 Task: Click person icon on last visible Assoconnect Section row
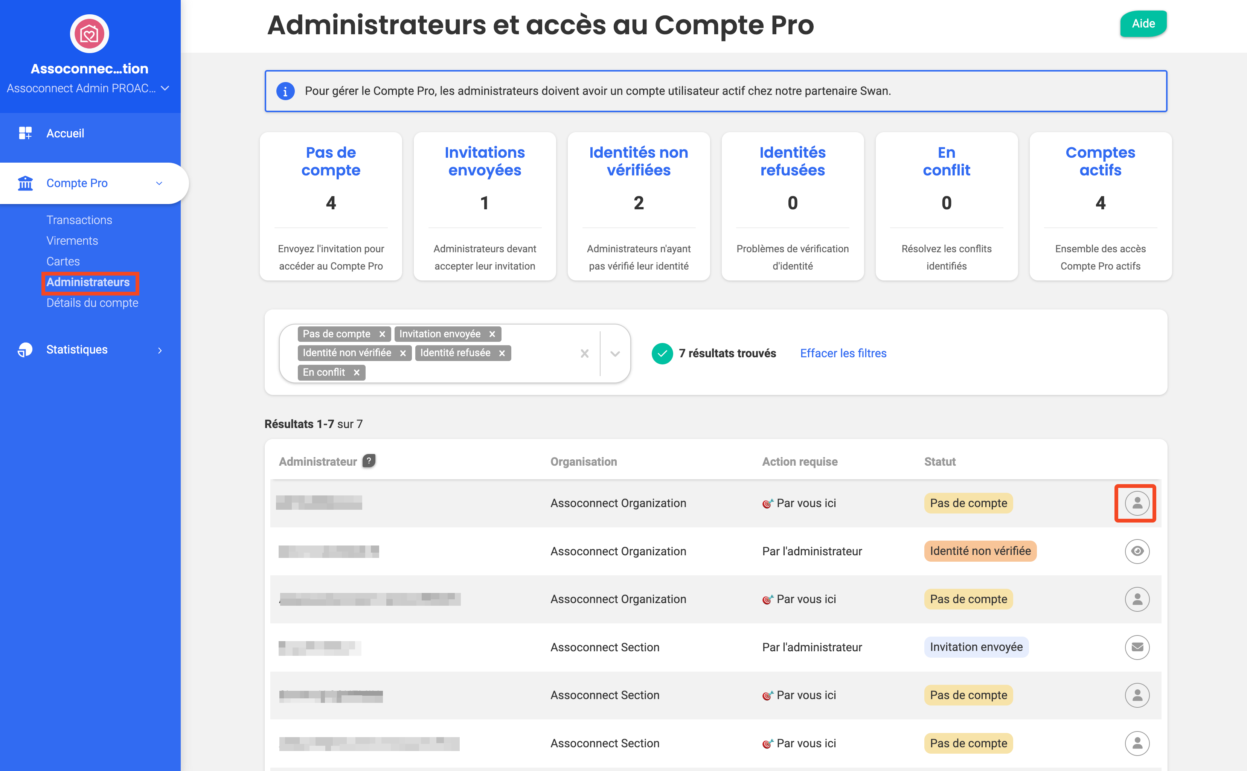[x=1137, y=744]
